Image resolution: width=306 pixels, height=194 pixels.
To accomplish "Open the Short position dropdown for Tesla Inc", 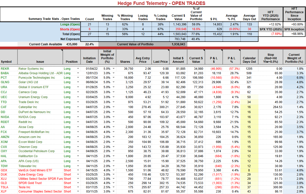I will (x=78, y=187).
